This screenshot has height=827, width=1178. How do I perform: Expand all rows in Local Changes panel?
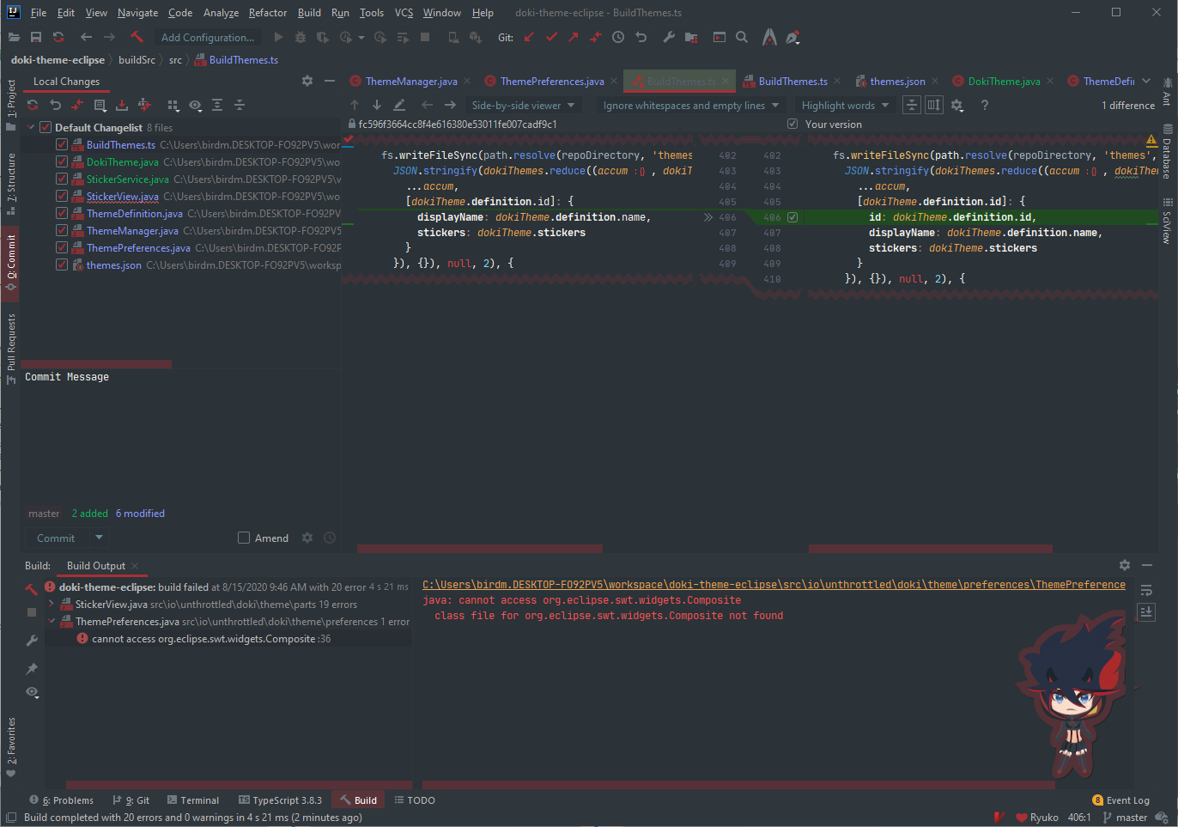click(216, 105)
